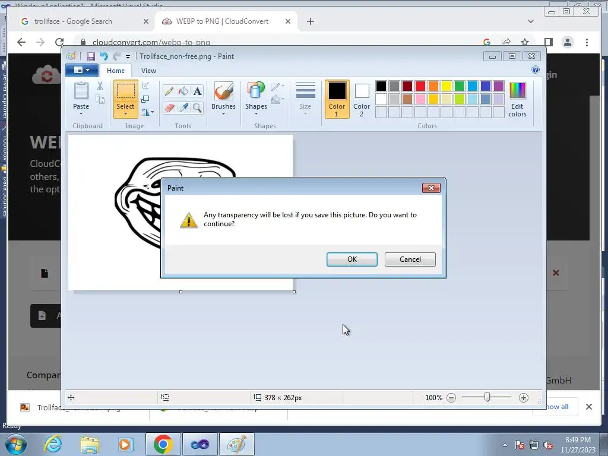Image resolution: width=608 pixels, height=456 pixels.
Task: Expand the Select dropdown arrow
Action: pos(126,113)
